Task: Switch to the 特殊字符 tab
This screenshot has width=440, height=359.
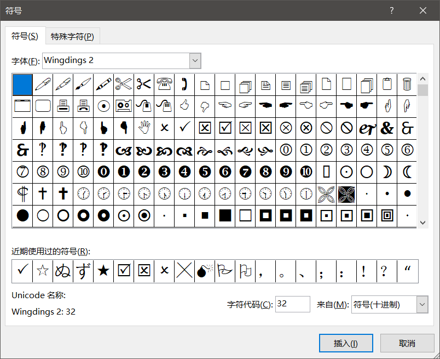Action: (72, 36)
